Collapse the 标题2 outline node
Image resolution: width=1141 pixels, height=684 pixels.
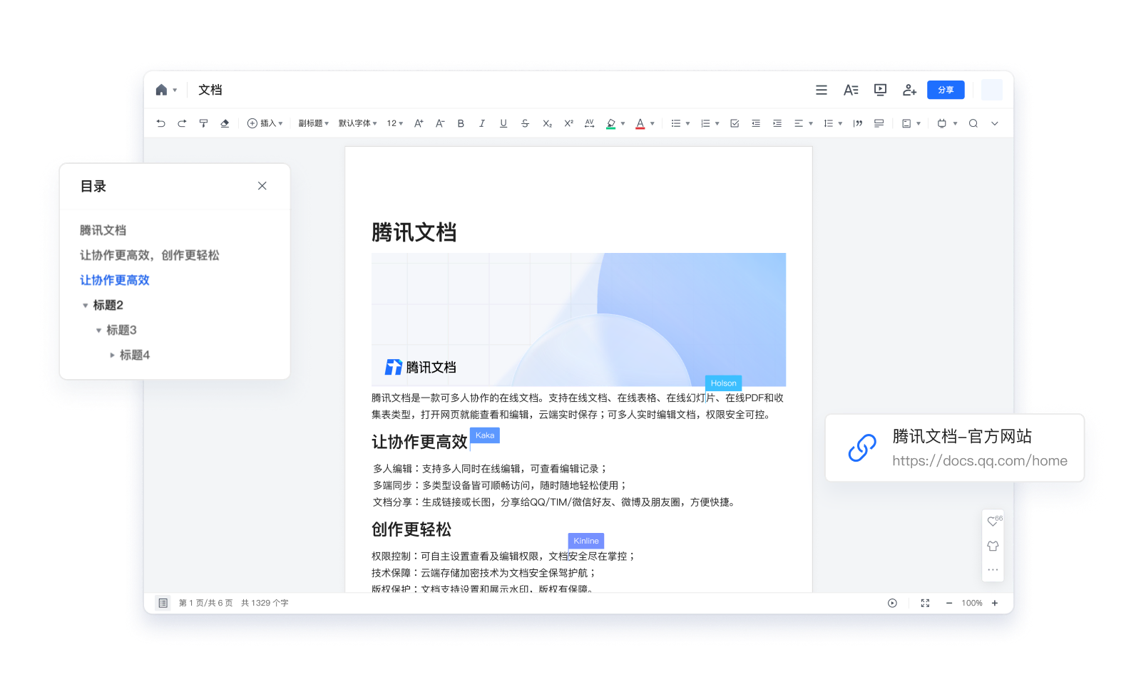tap(86, 306)
